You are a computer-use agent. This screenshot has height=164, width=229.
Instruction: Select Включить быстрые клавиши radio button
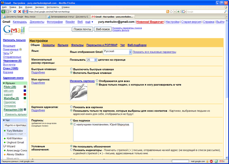(x=71, y=73)
